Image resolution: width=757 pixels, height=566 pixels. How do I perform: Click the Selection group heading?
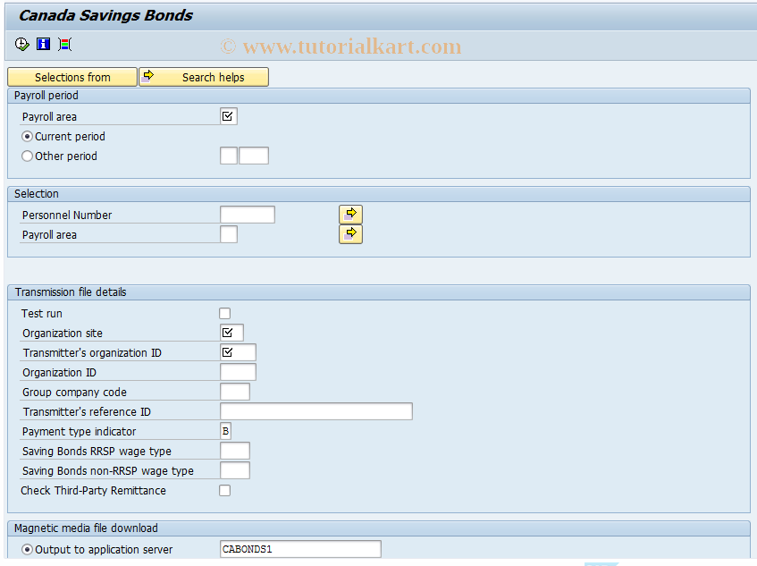click(x=37, y=194)
